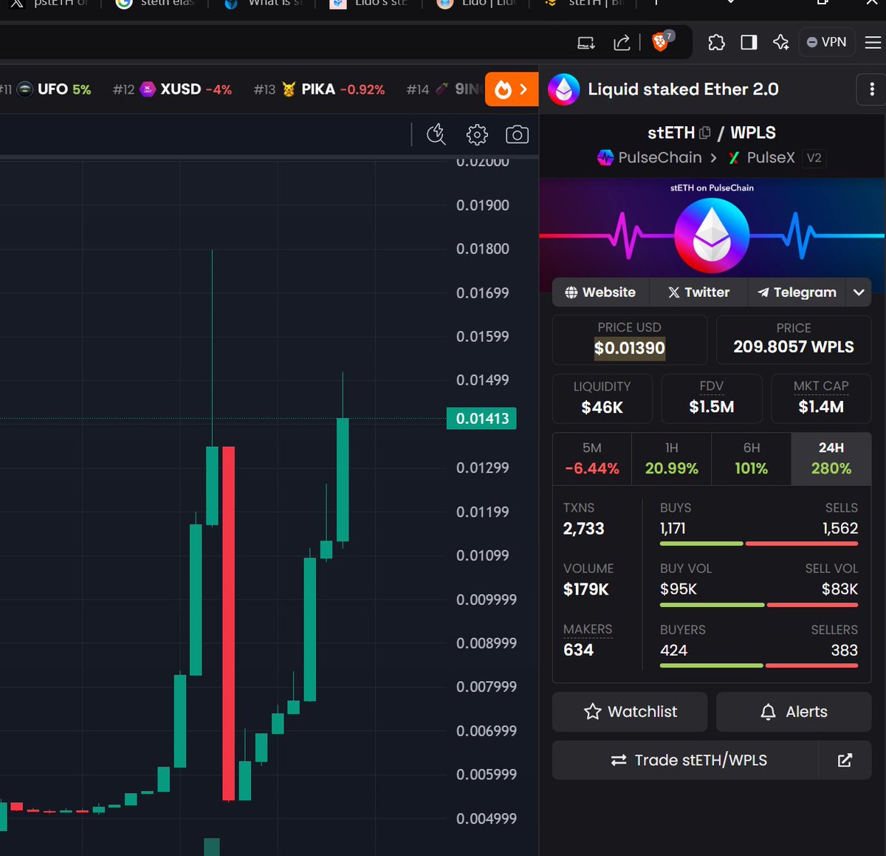Take chart snapshot with the camera icon

click(x=517, y=134)
